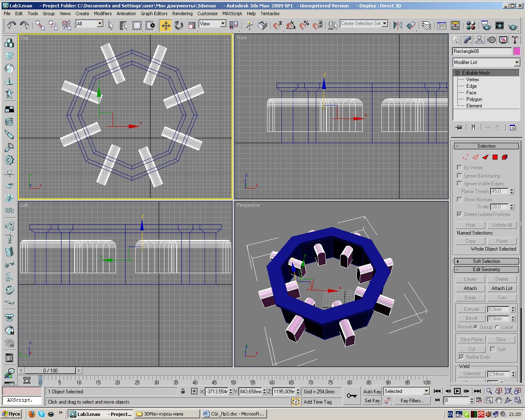
Task: Open the Mirror tool
Action: [397, 25]
